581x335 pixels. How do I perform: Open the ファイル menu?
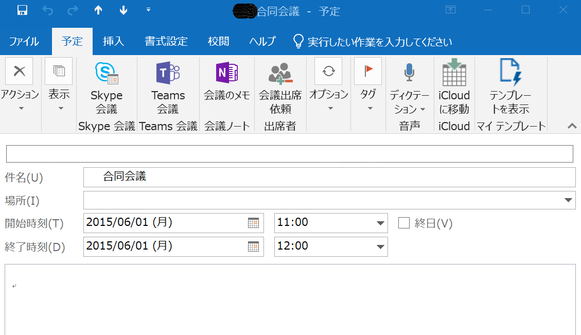click(24, 42)
